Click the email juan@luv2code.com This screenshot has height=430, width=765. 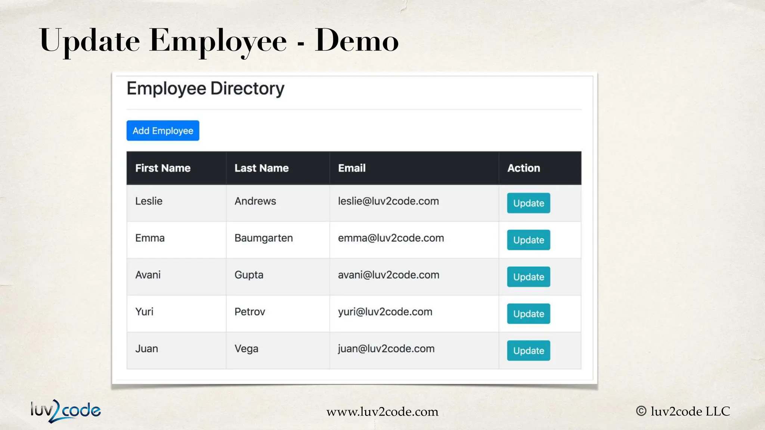386,349
